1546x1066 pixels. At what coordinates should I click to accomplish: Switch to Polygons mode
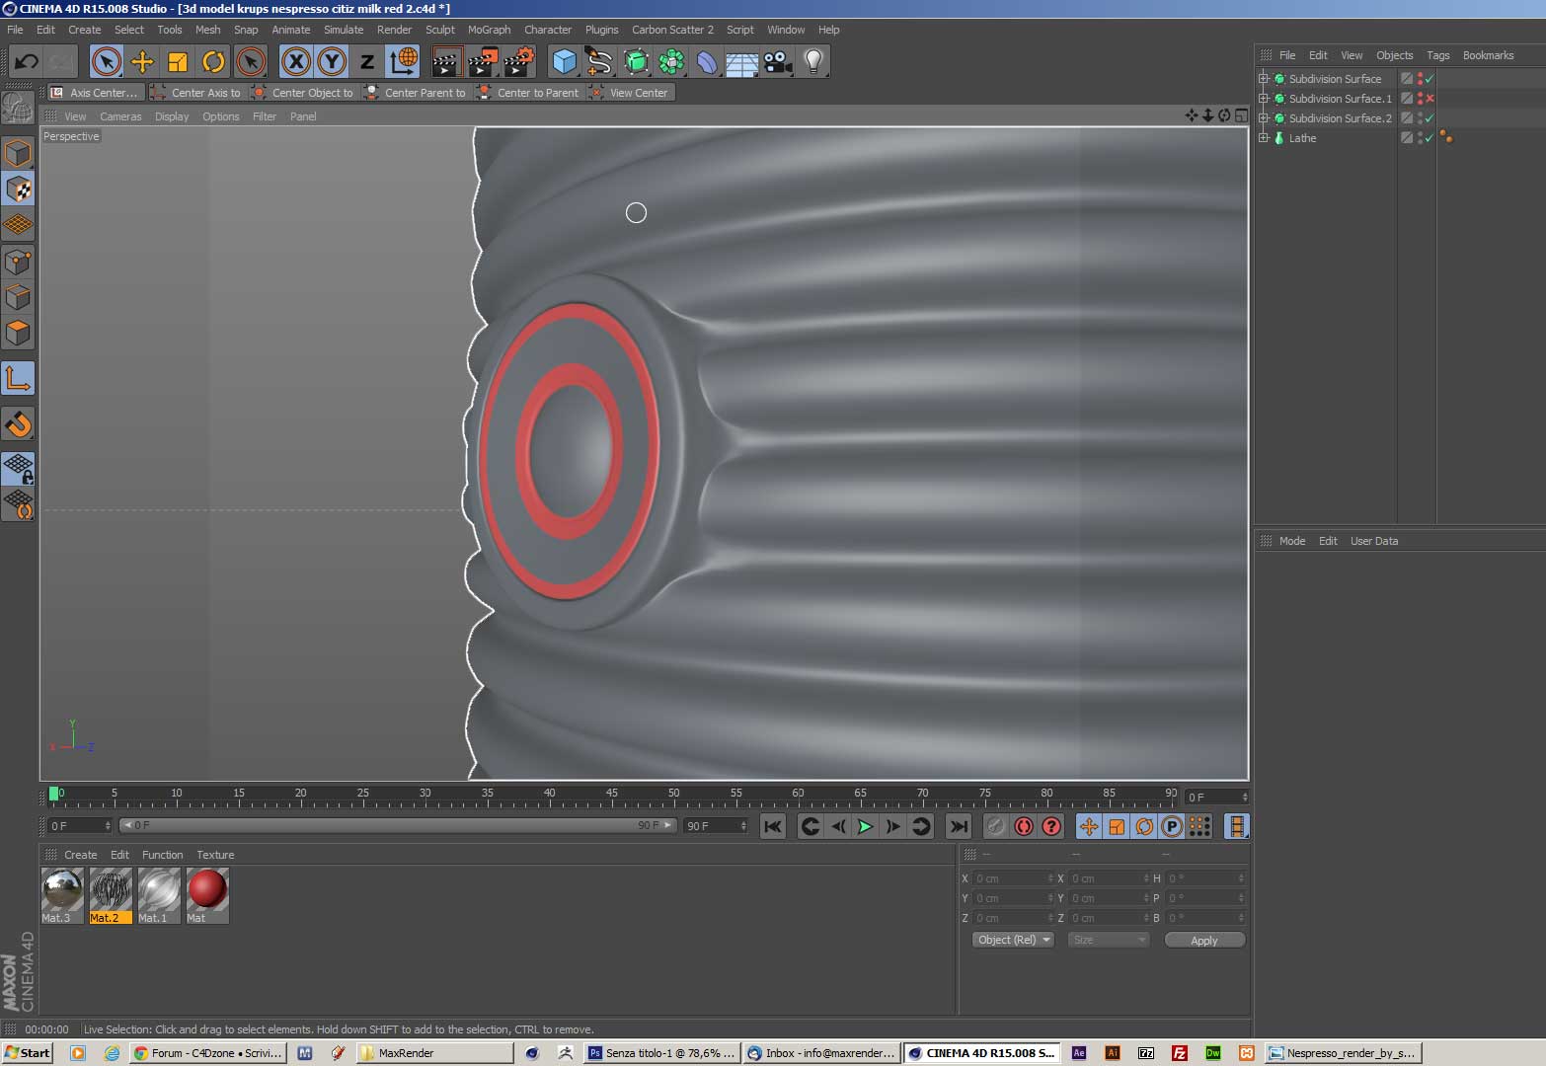pyautogui.click(x=18, y=333)
